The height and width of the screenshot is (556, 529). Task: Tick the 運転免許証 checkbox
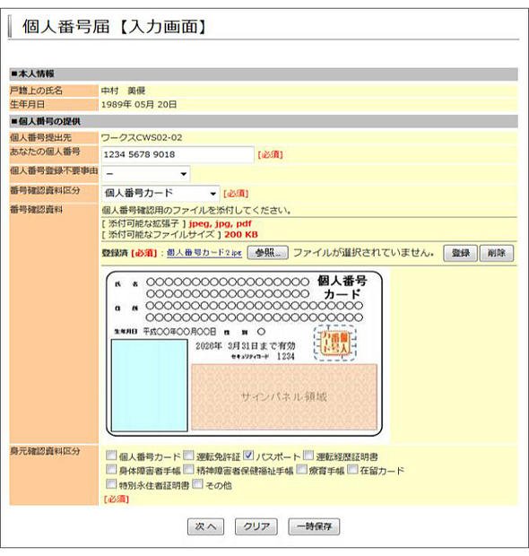[x=188, y=455]
